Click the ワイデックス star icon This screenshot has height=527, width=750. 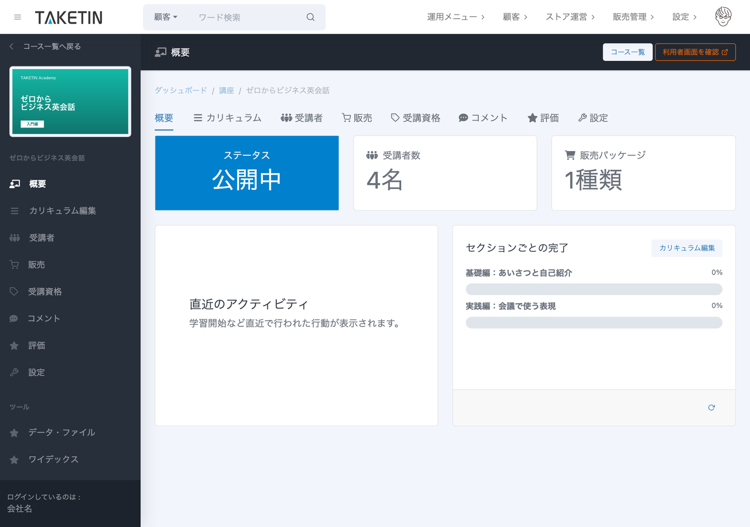pos(14,460)
